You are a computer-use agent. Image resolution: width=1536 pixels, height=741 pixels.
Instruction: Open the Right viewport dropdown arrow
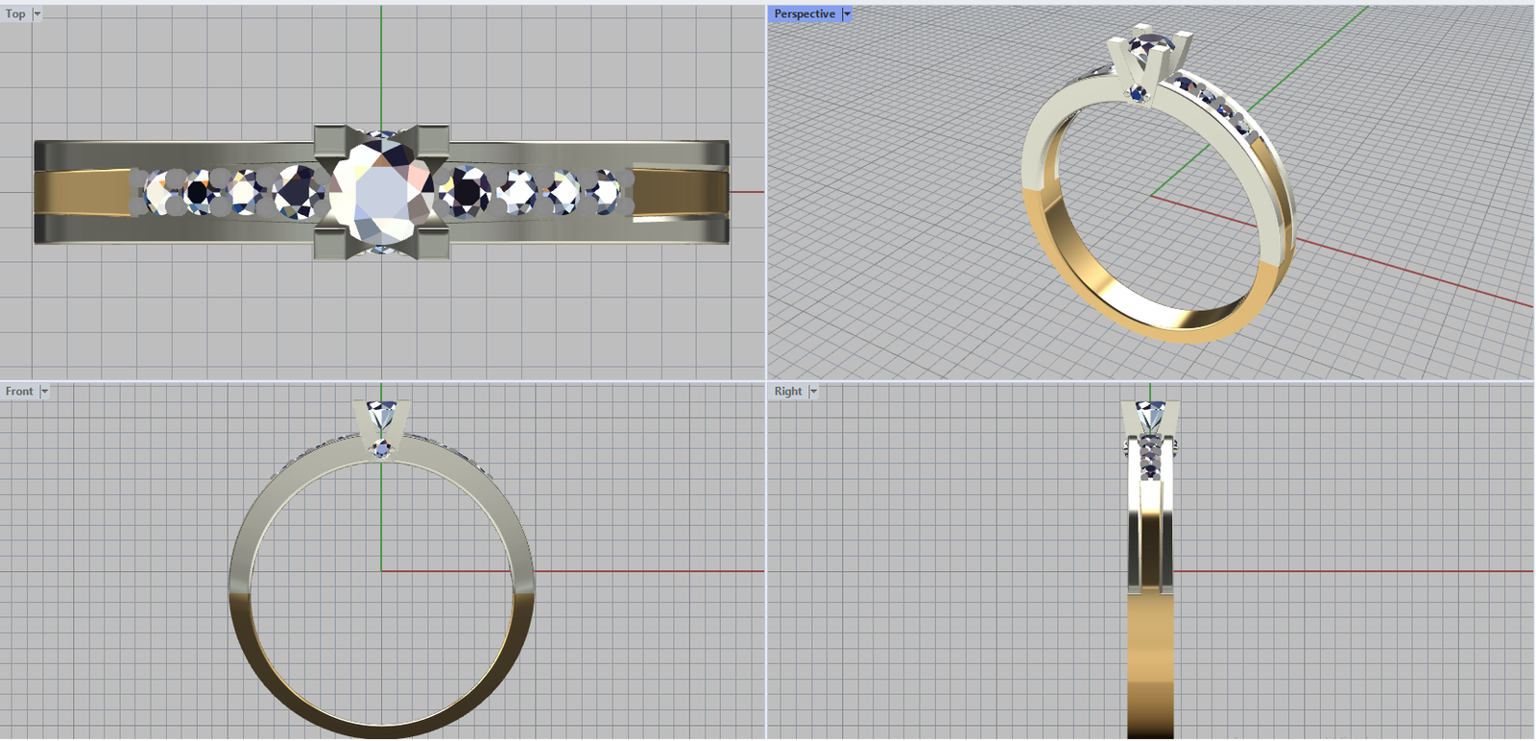(813, 392)
